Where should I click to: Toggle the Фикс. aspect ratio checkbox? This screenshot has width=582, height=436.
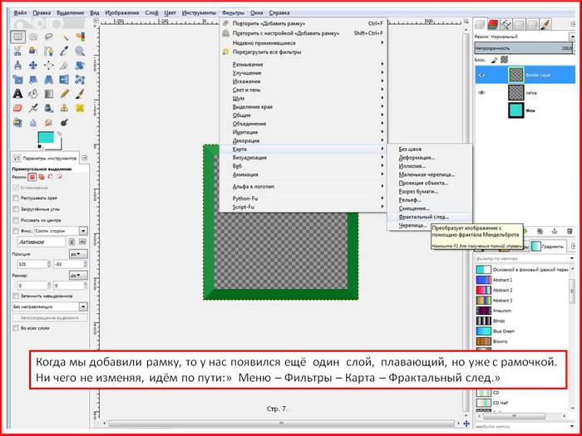pos(16,231)
